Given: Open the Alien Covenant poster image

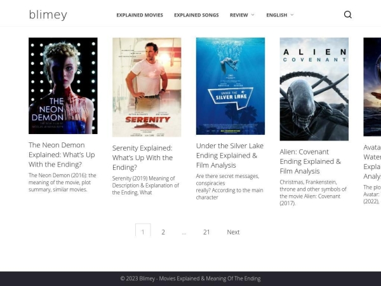Looking at the screenshot, I should click(314, 89).
